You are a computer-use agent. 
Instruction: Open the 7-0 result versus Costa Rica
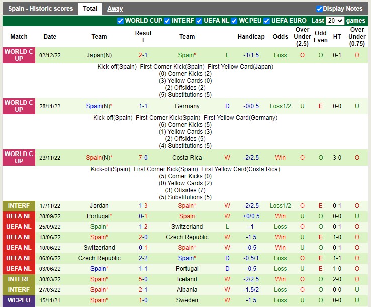143,158
